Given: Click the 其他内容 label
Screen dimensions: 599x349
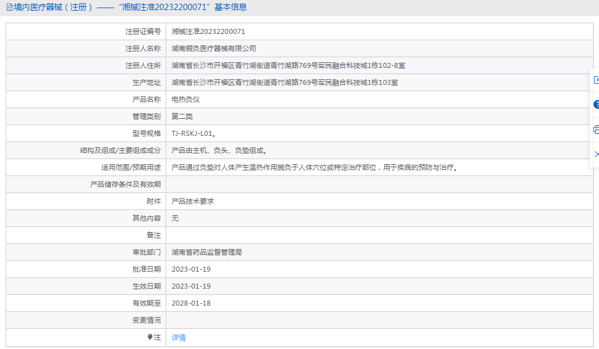Looking at the screenshot, I should 147,218.
